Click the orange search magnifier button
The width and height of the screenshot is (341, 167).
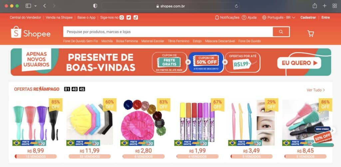point(281,32)
